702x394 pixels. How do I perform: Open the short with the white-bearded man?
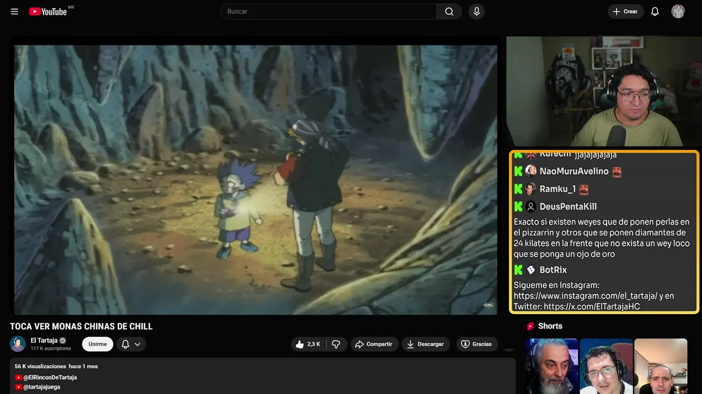coord(552,366)
